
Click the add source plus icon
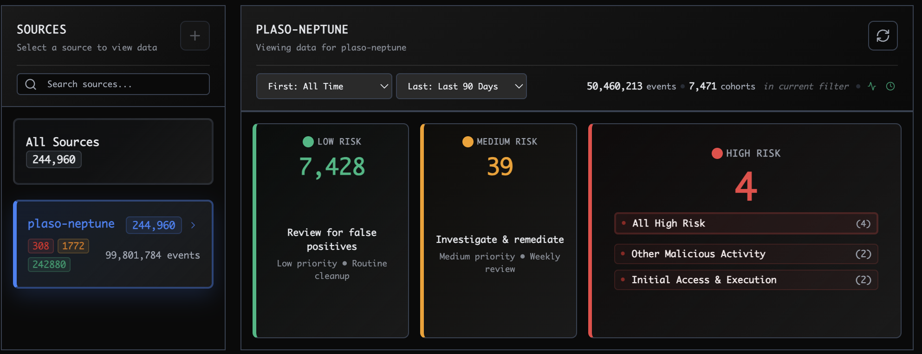tap(195, 36)
